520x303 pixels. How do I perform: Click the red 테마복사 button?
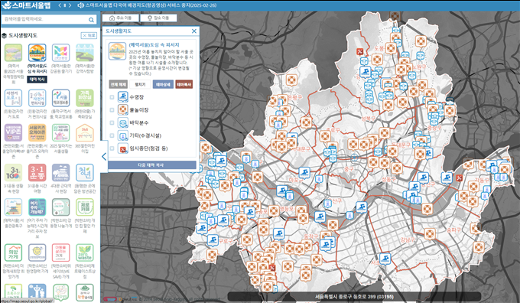[x=184, y=84]
